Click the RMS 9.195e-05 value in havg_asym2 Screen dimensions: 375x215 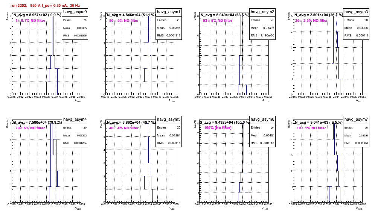[267, 35]
